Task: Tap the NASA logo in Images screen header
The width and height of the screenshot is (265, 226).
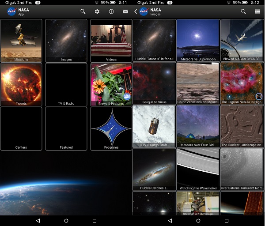Action: pos(144,11)
